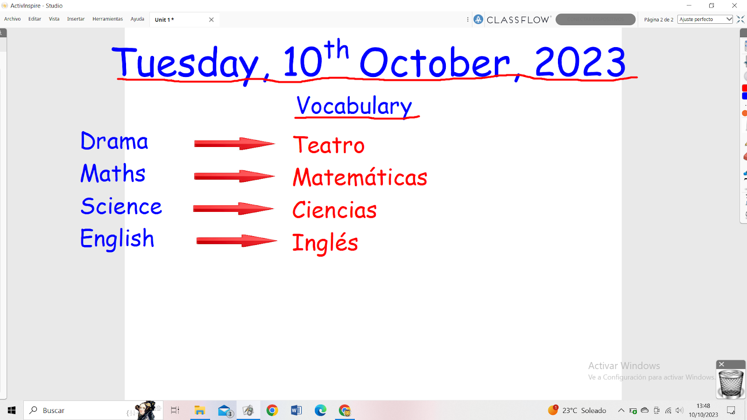Open Microsoft Edge from taskbar
Screen dimensions: 747x420
[321, 410]
